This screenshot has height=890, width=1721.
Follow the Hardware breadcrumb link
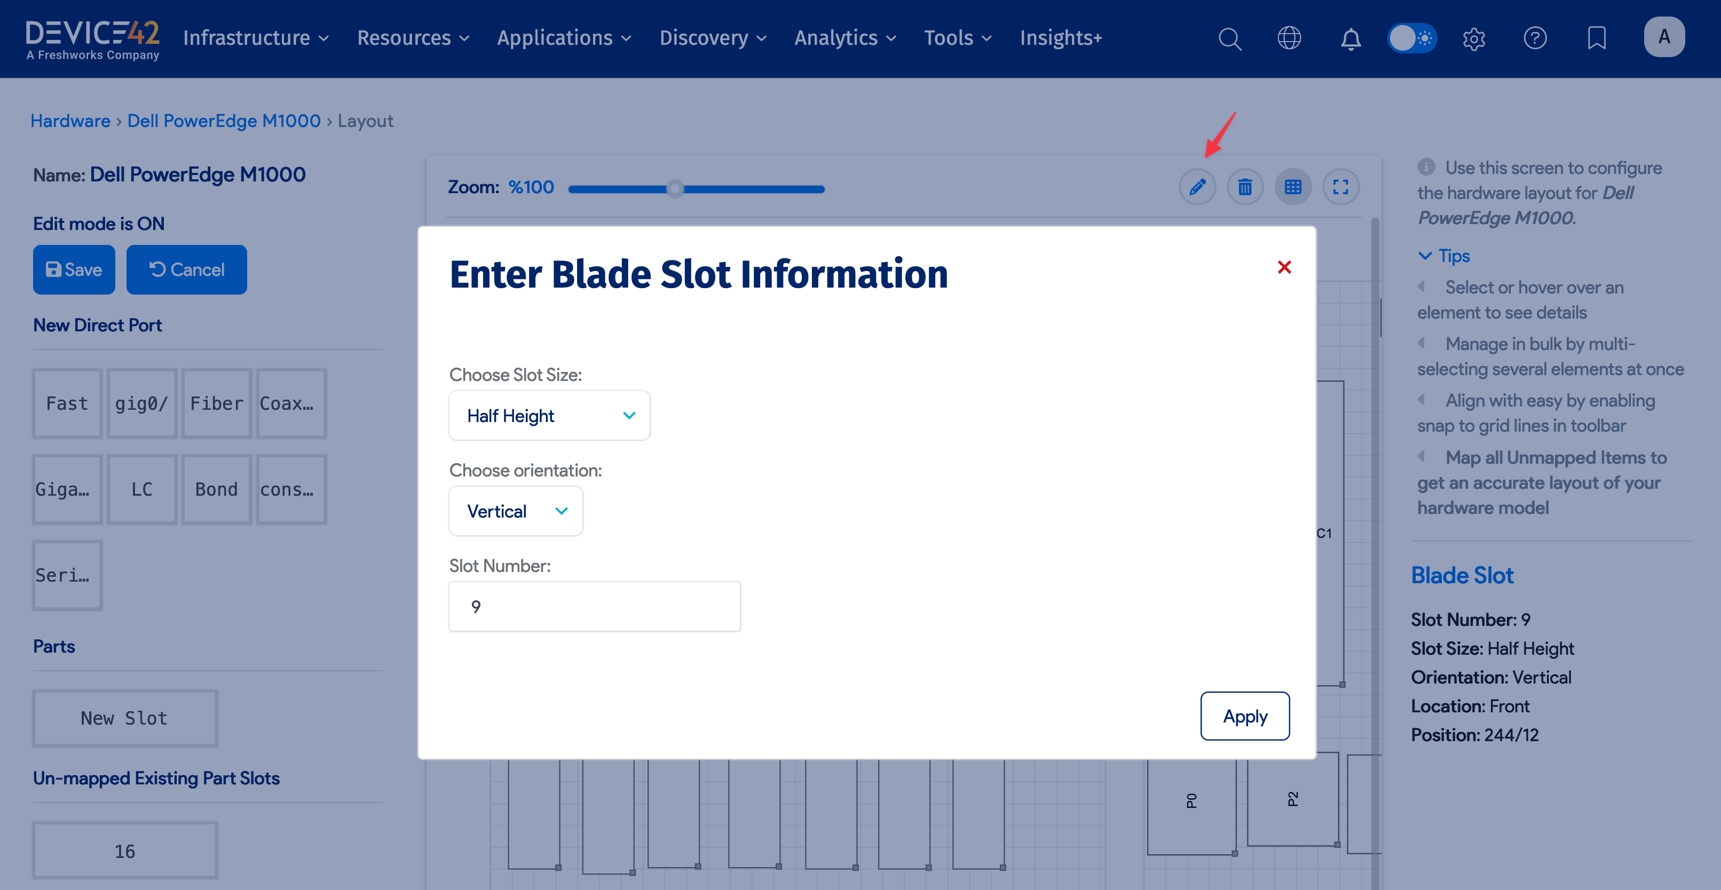[70, 121]
